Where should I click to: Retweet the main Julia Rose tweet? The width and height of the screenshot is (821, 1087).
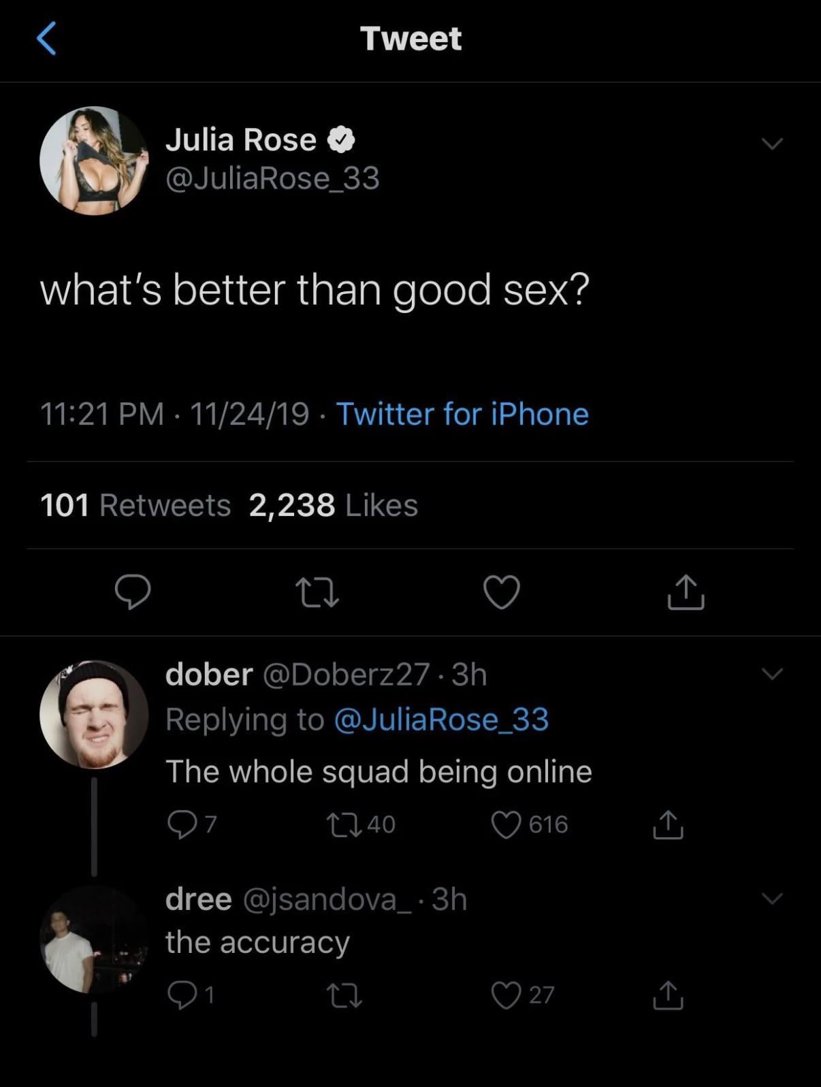[317, 591]
